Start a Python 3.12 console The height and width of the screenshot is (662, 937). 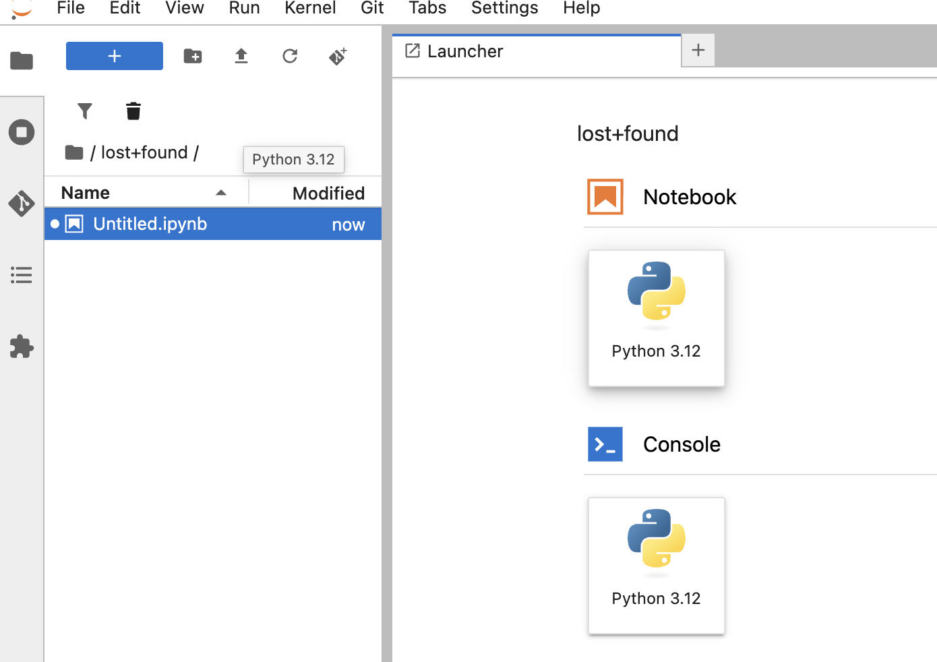(656, 566)
